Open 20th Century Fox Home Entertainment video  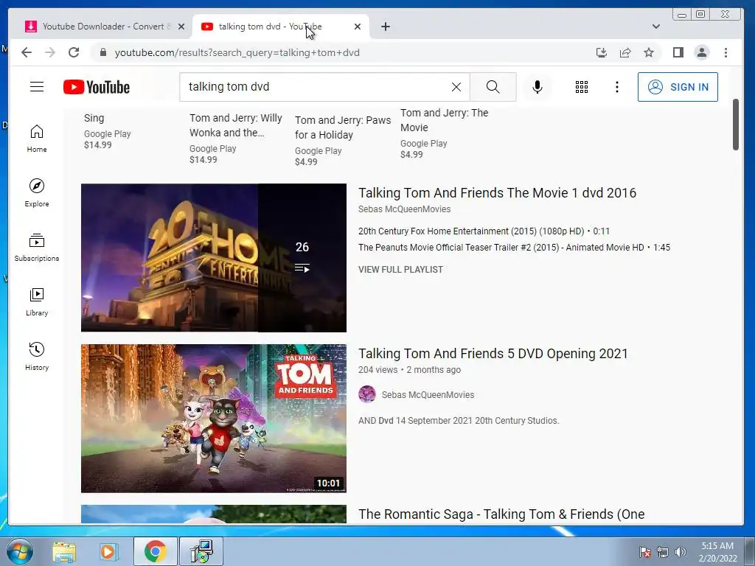(x=484, y=231)
